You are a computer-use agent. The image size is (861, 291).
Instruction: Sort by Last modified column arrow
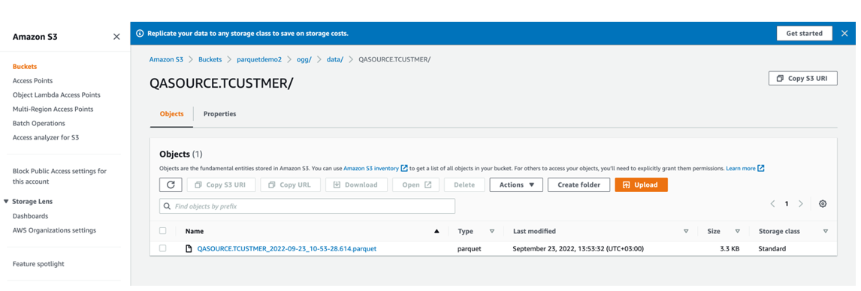pos(686,231)
